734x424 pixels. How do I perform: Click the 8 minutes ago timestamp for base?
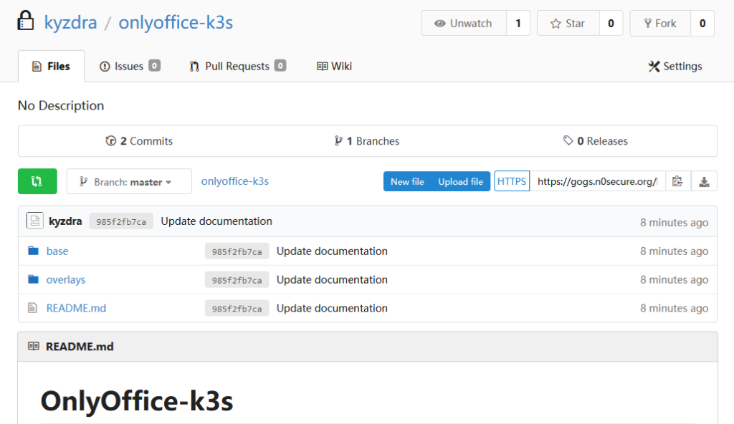pyautogui.click(x=674, y=251)
